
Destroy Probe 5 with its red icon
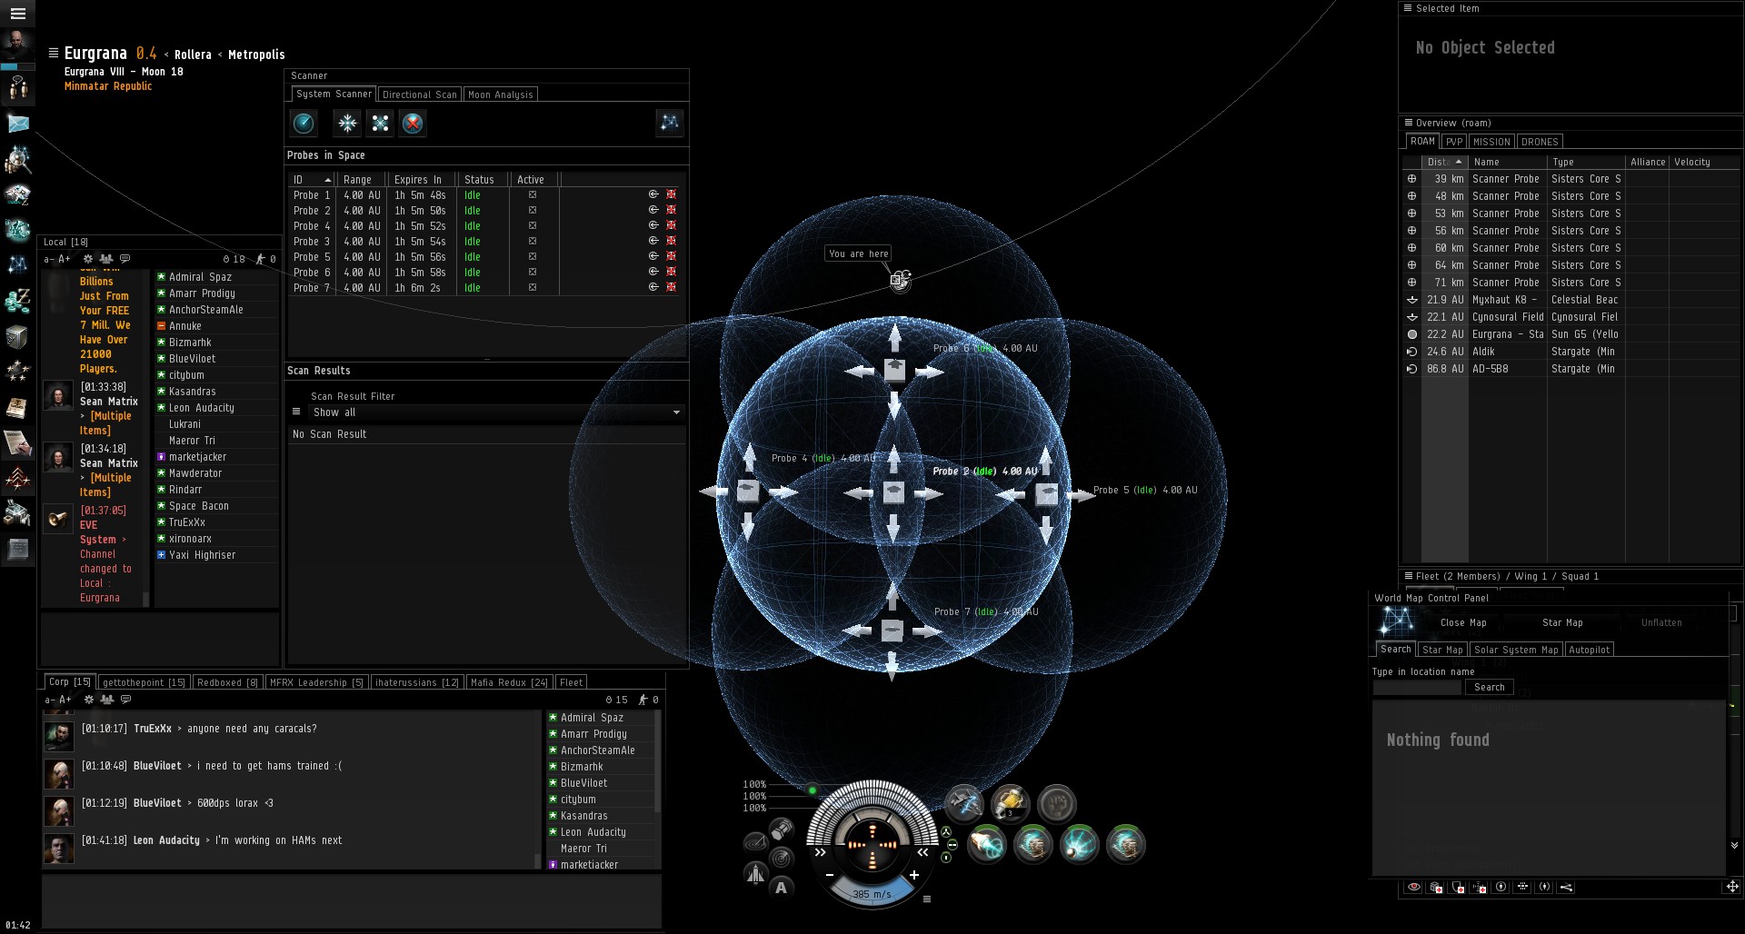coord(672,256)
